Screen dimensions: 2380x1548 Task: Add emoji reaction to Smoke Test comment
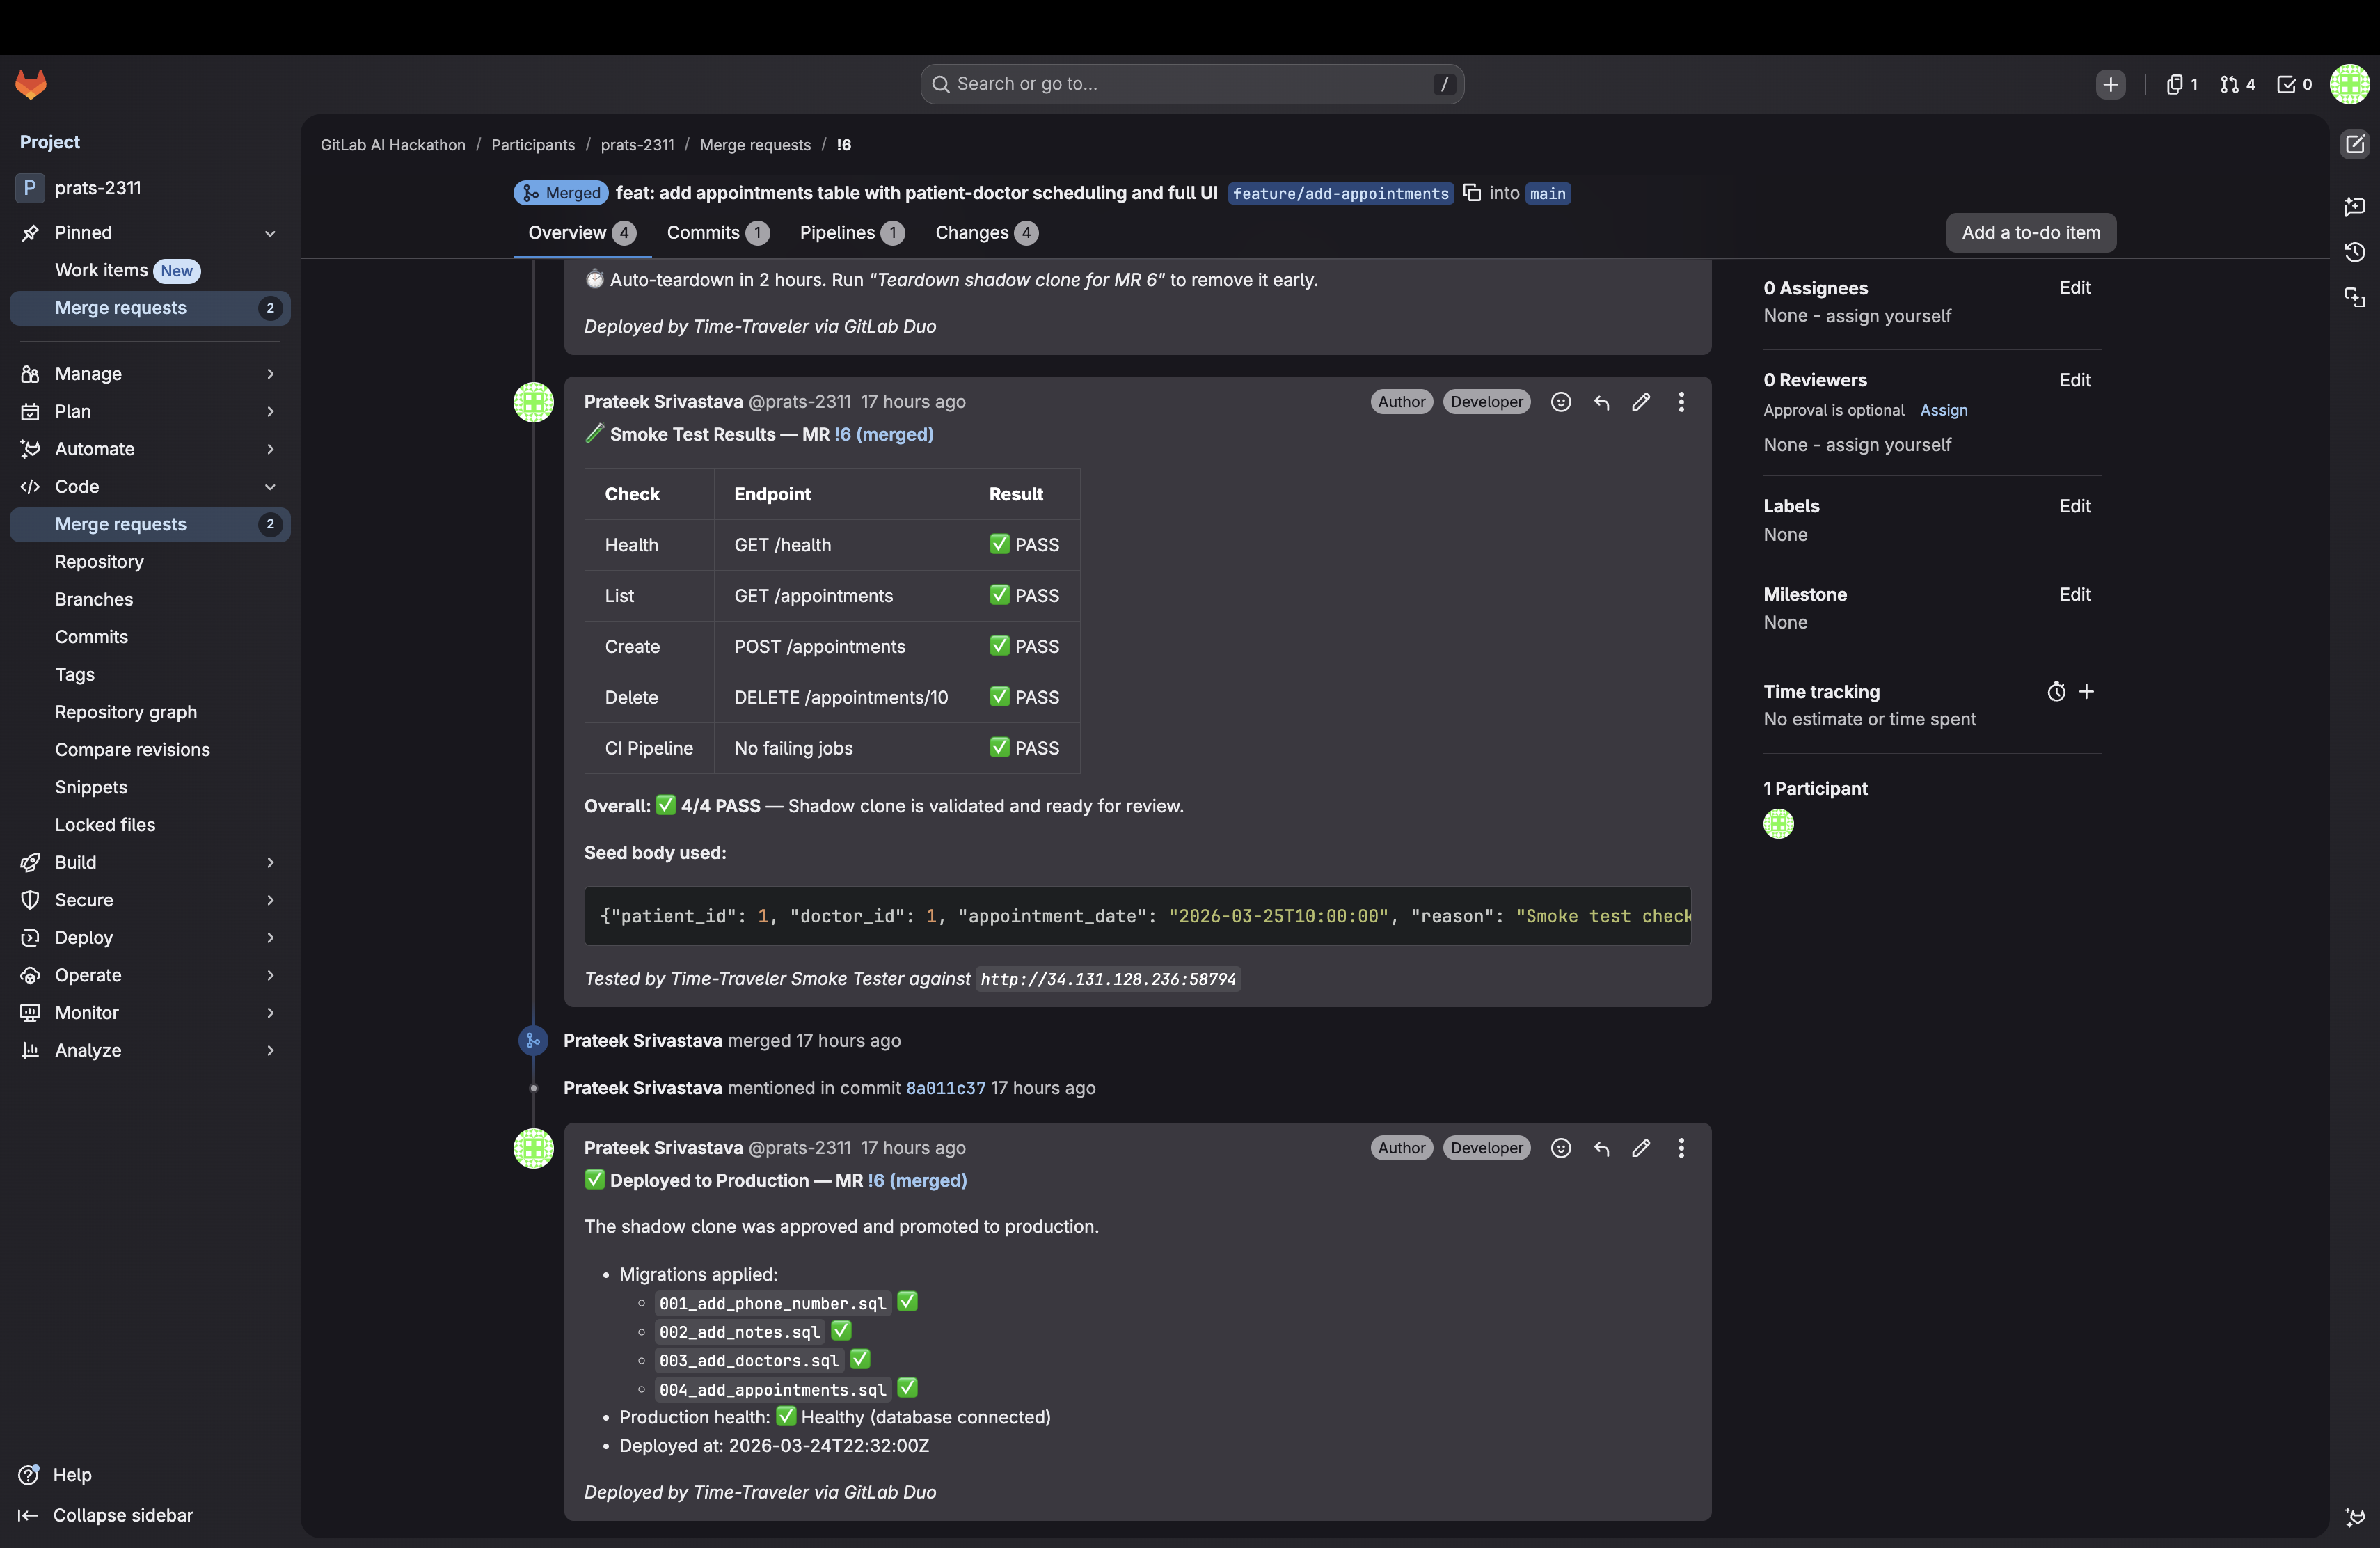coord(1560,402)
